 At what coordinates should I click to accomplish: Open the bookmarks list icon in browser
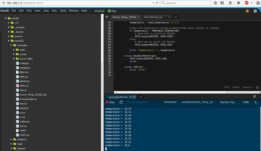tap(222, 3)
